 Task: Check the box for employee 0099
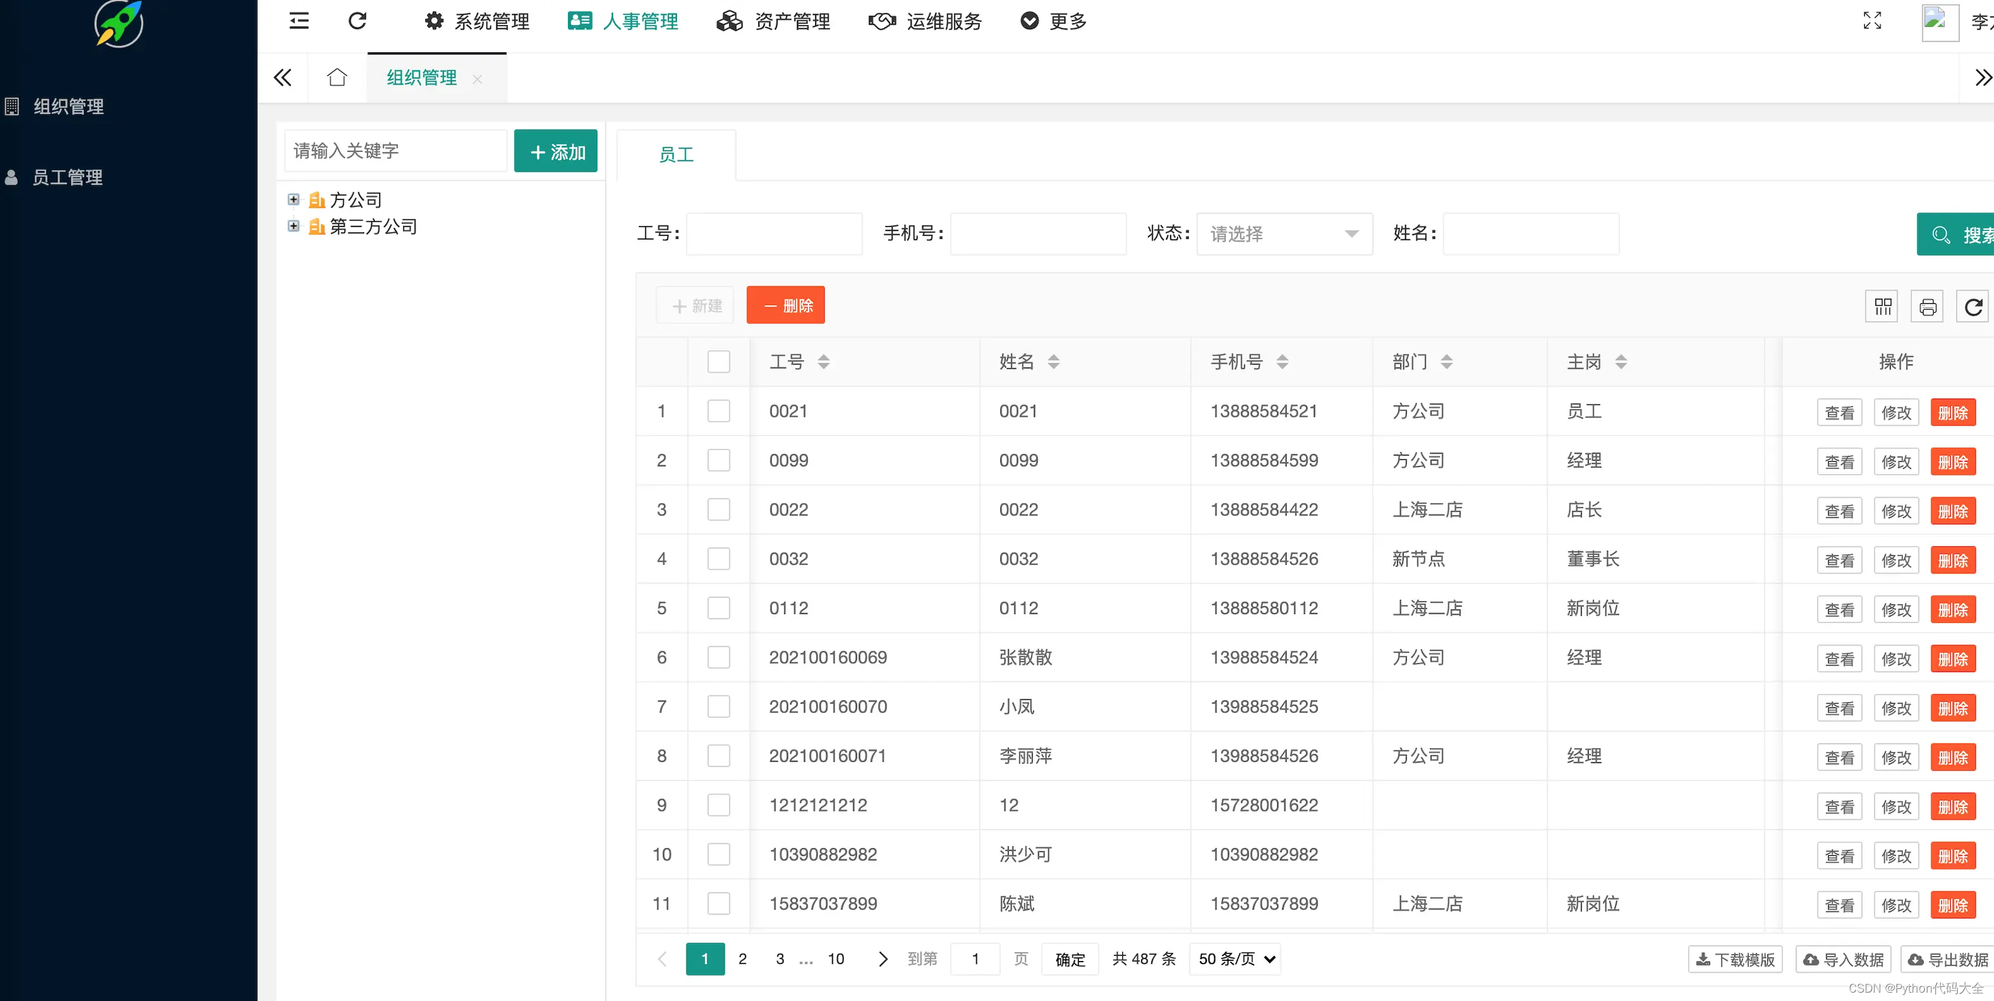click(718, 461)
